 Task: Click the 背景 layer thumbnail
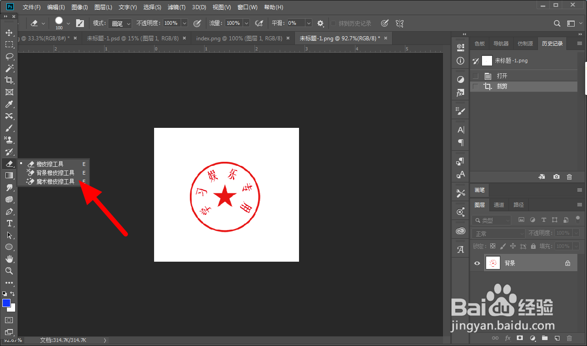493,263
